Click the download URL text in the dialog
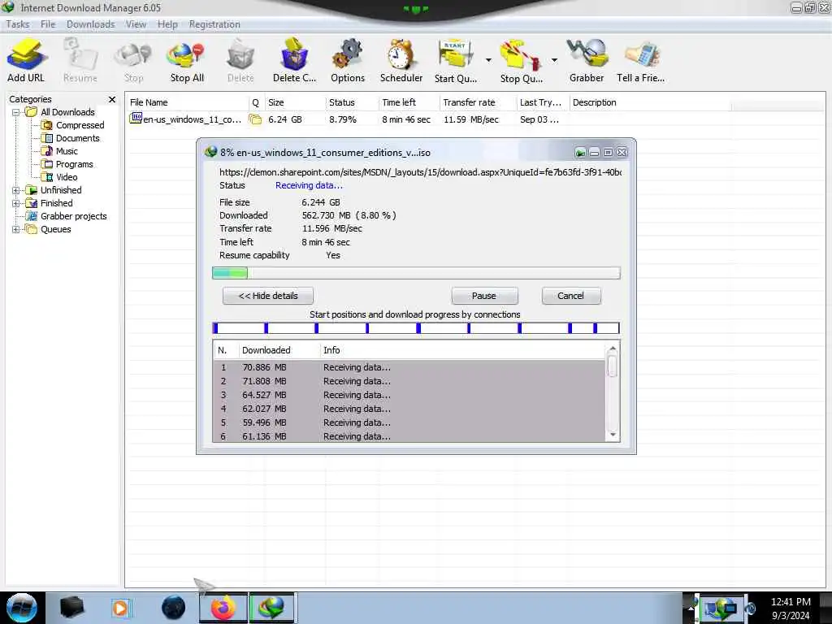The image size is (832, 624). pyautogui.click(x=420, y=172)
